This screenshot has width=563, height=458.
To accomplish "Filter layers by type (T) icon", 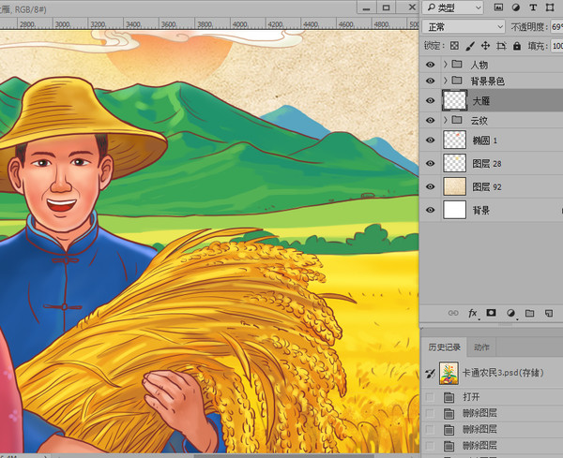I will pos(533,7).
